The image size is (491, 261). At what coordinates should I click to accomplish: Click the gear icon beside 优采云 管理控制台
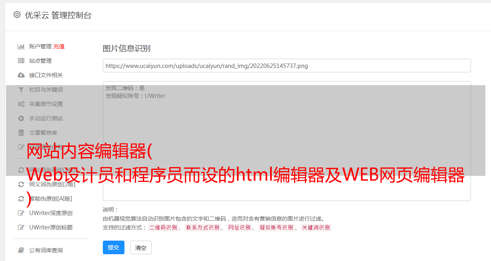pyautogui.click(x=17, y=15)
